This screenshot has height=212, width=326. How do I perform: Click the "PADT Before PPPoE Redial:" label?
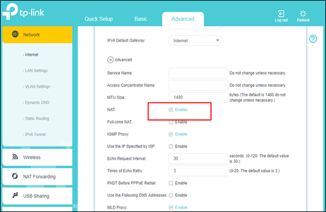tap(131, 183)
